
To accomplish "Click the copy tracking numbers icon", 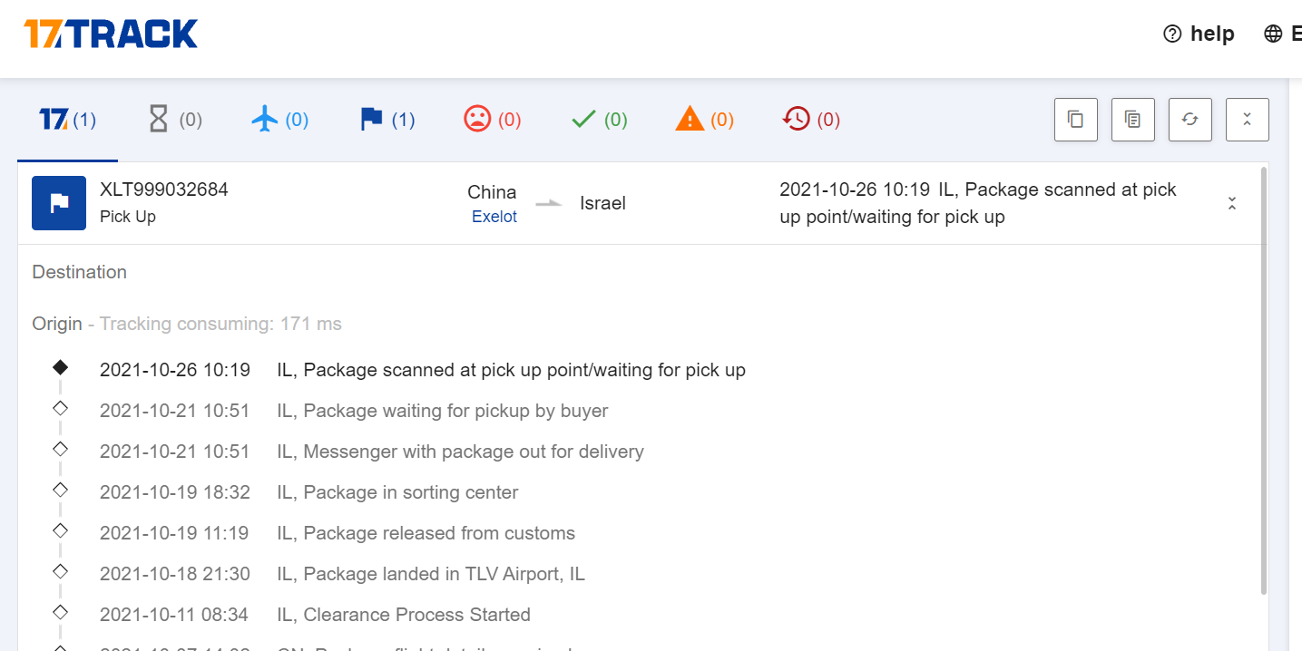I will (1076, 120).
